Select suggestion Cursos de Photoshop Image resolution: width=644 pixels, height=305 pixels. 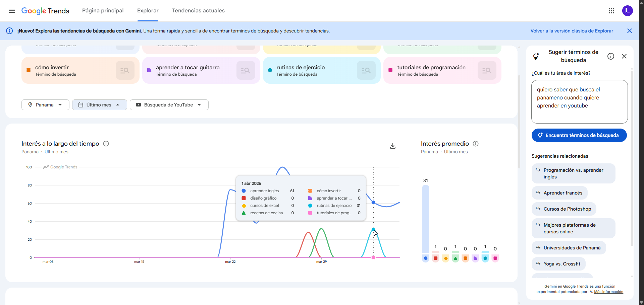click(564, 209)
